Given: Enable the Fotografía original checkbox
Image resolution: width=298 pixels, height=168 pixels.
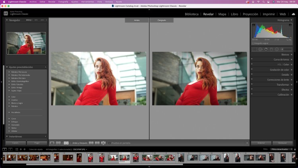Looking at the screenshot, I should [253, 43].
